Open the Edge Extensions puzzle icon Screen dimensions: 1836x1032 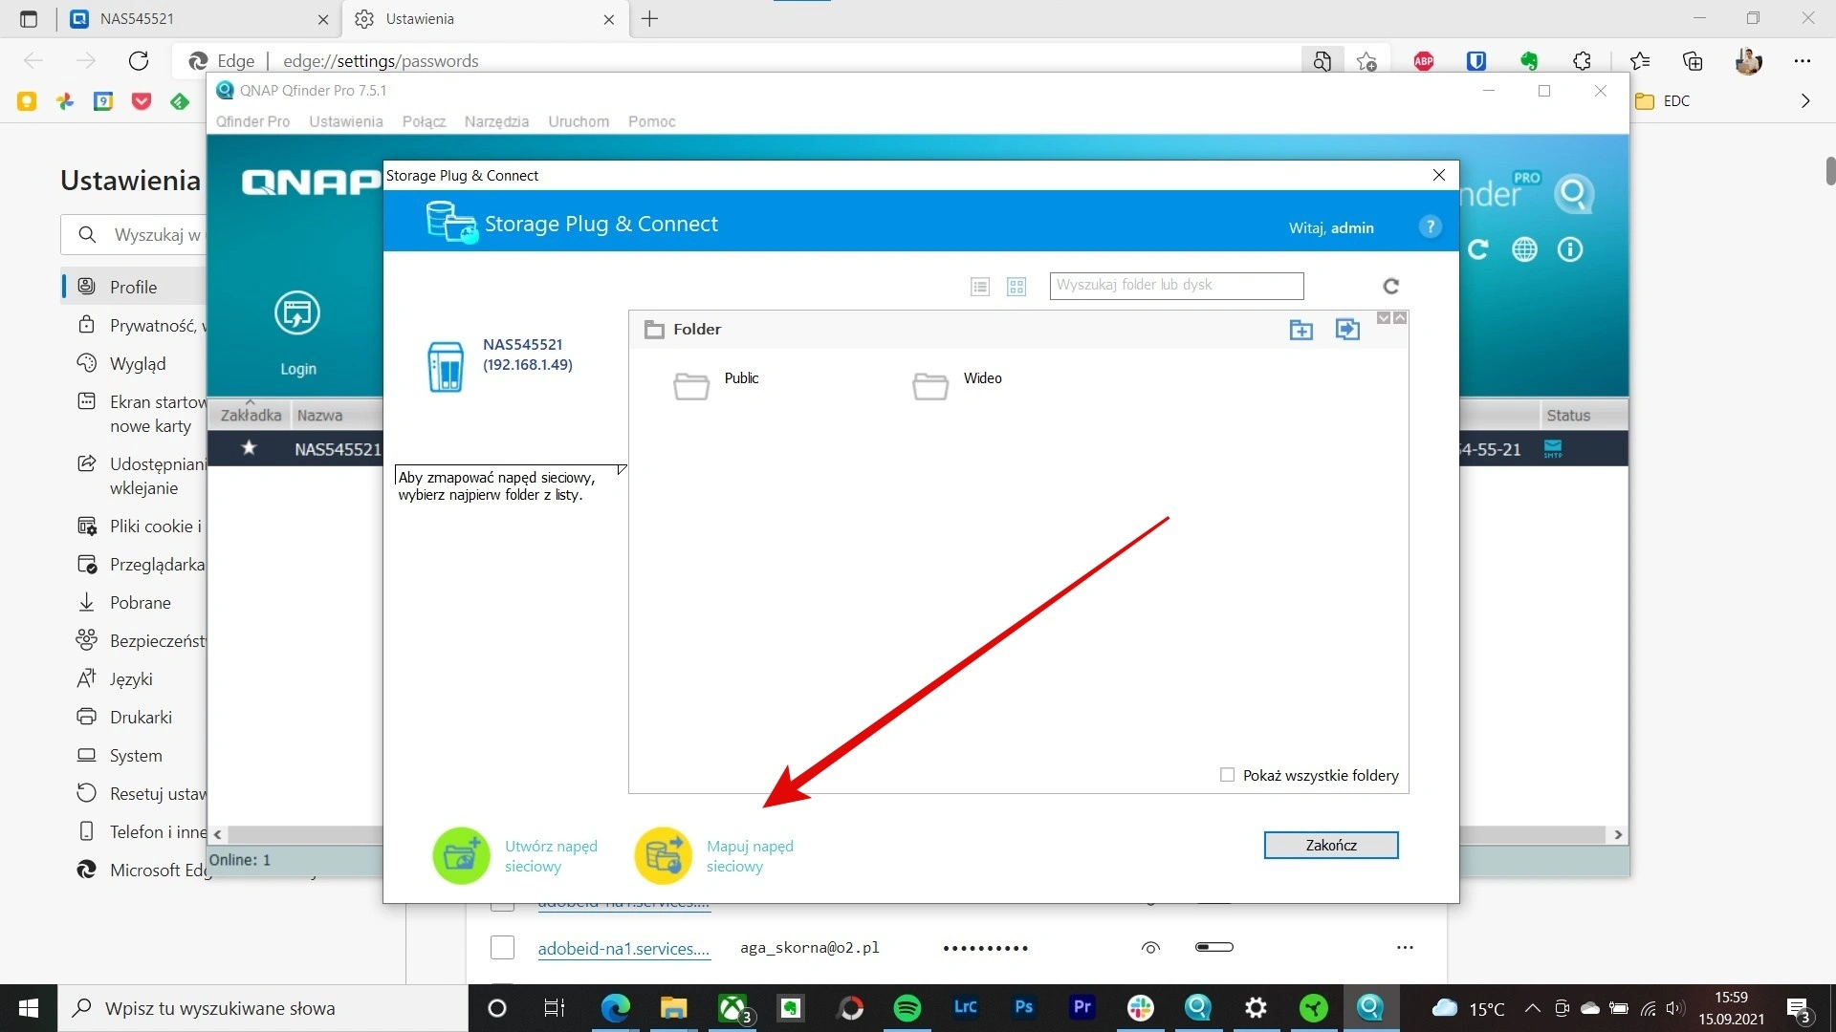1582,61
